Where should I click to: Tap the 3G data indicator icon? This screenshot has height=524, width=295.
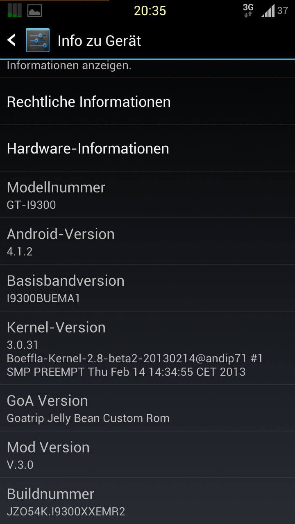point(248,10)
